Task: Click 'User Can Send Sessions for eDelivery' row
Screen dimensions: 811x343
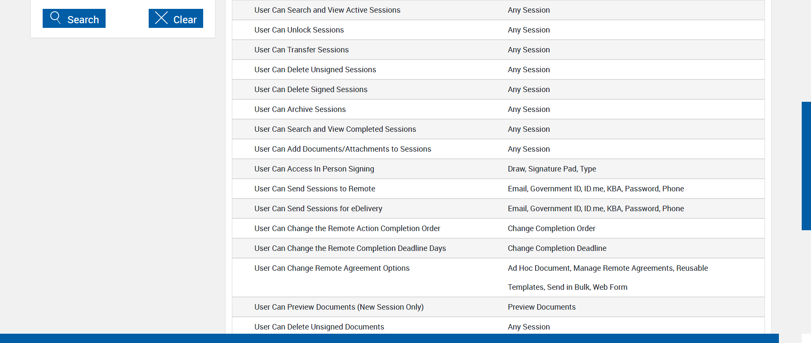Action: pyautogui.click(x=318, y=209)
